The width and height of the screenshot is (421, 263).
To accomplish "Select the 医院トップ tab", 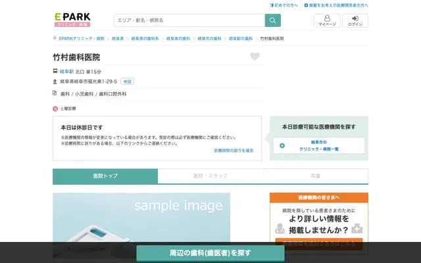I will click(105, 176).
